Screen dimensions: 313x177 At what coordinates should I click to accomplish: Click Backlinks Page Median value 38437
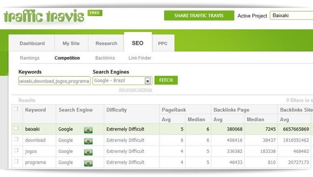point(269,140)
